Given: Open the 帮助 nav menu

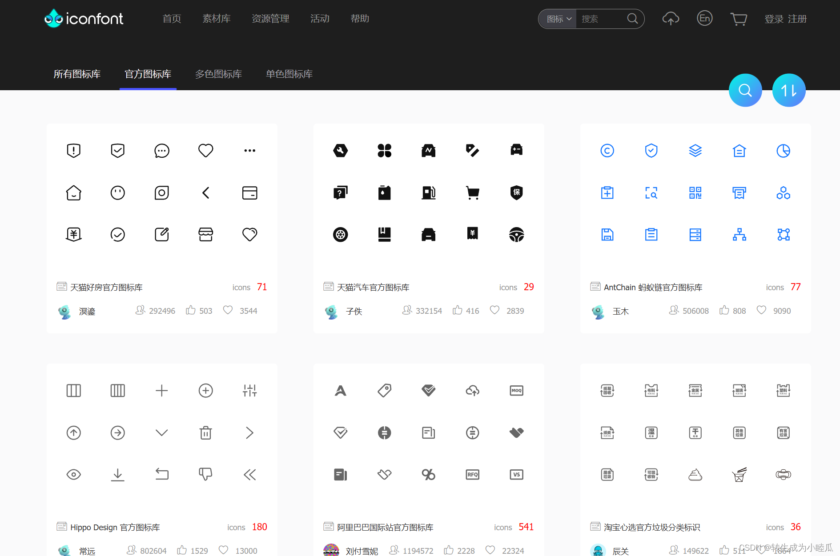Looking at the screenshot, I should (360, 19).
